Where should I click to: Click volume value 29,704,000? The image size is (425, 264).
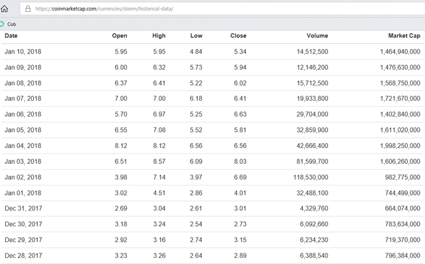pyautogui.click(x=312, y=114)
